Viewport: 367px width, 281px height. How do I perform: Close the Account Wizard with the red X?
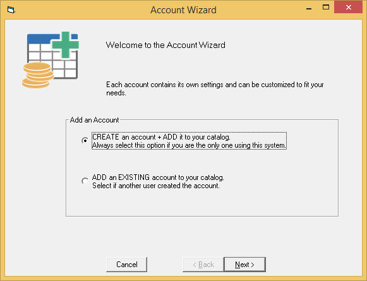point(348,7)
